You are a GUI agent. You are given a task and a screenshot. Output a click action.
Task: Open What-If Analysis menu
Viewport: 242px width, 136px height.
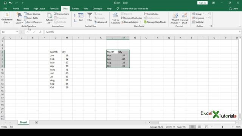[x=175, y=19]
